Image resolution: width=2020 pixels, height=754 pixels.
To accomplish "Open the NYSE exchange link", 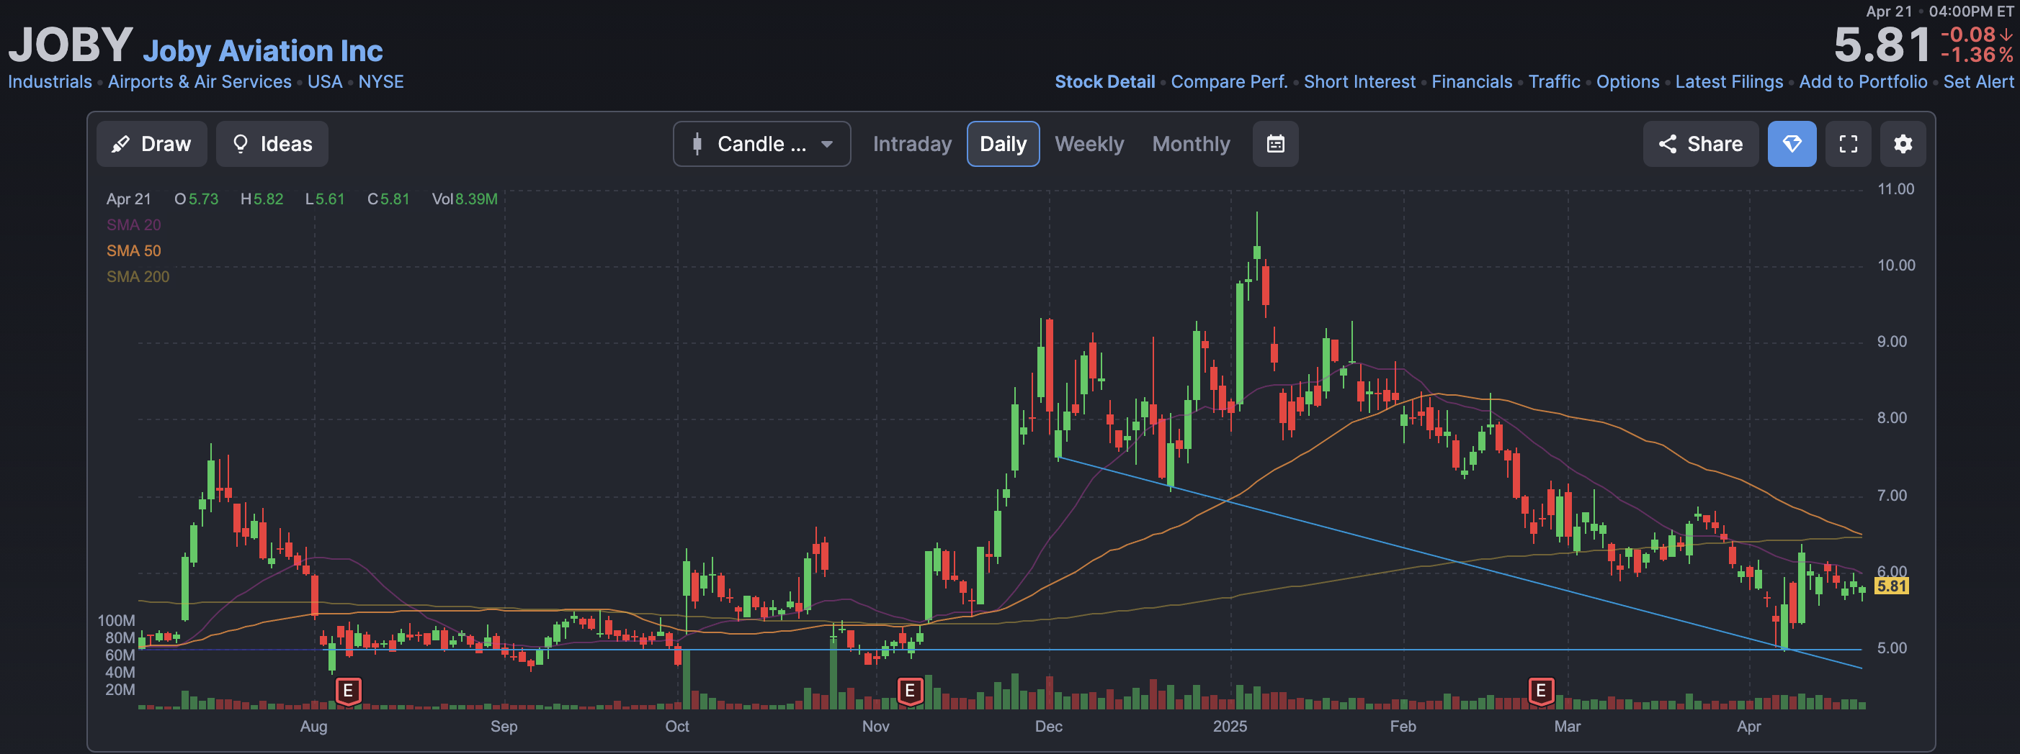I will pyautogui.click(x=381, y=82).
